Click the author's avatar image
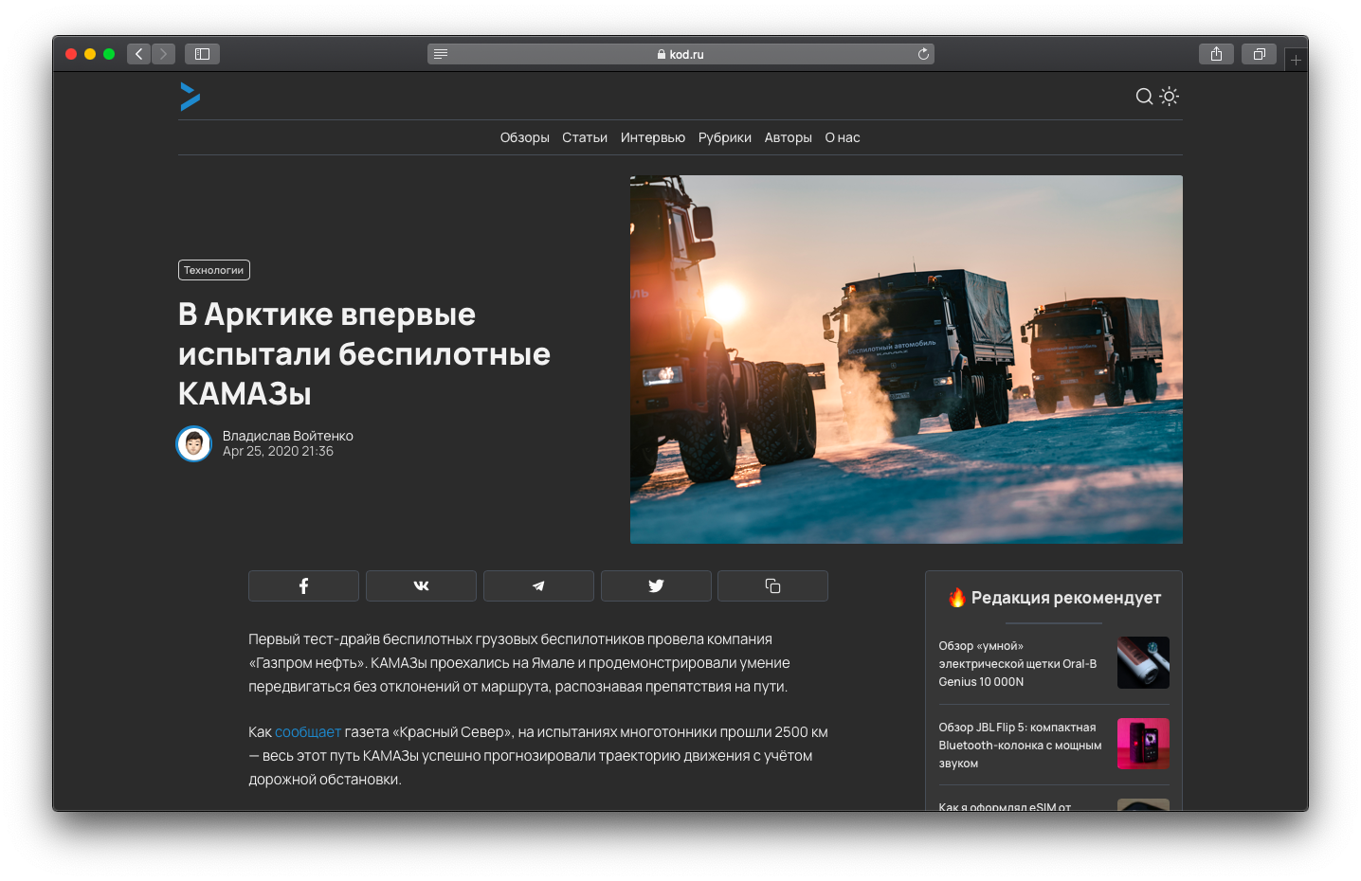 pos(194,443)
